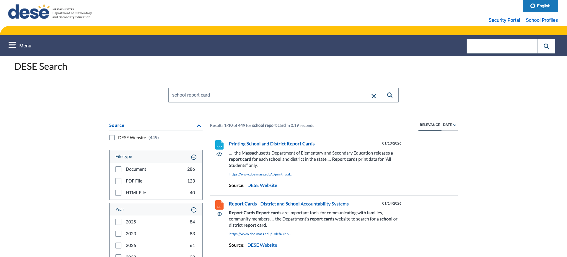Collapse the File type facet

click(194, 157)
